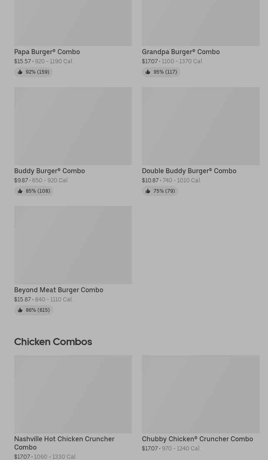268x460 pixels.
Task: Click the Nashville Hot Chicken Cruncher image
Action: pos(73,394)
